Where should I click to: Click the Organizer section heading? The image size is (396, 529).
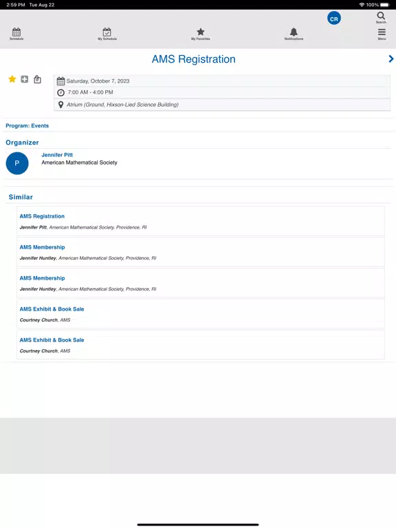pos(22,143)
